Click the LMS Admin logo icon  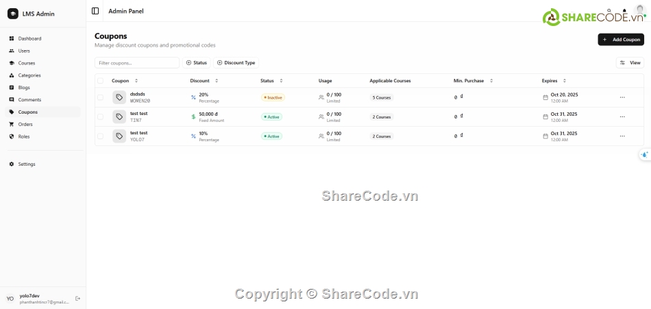tap(13, 14)
